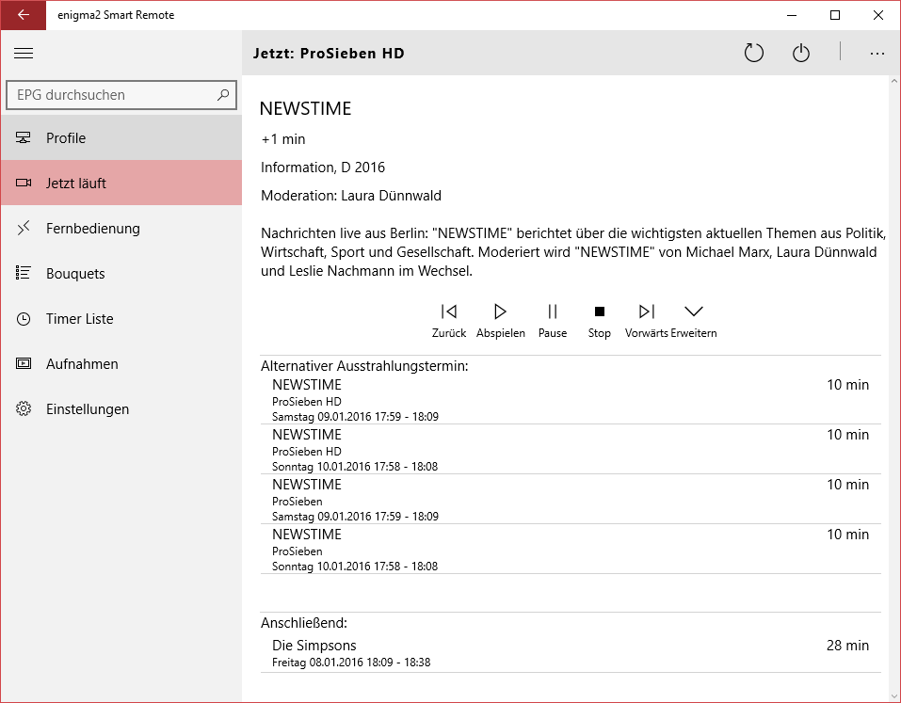Open the '...' more options menu
The image size is (901, 703).
coord(877,54)
